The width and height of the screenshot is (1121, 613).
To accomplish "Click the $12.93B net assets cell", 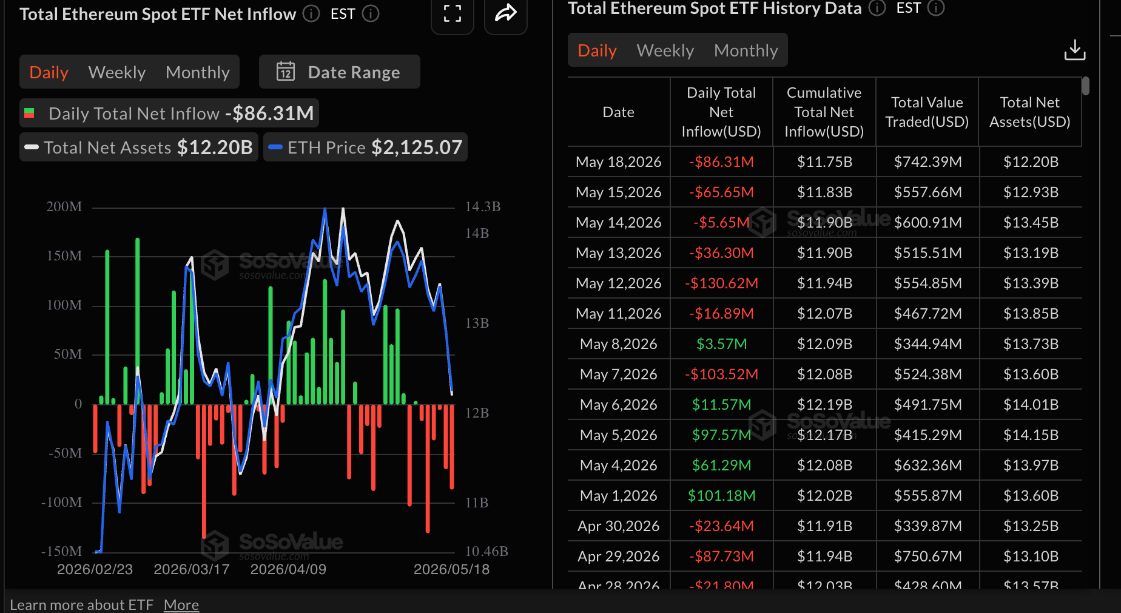I will coord(1031,192).
